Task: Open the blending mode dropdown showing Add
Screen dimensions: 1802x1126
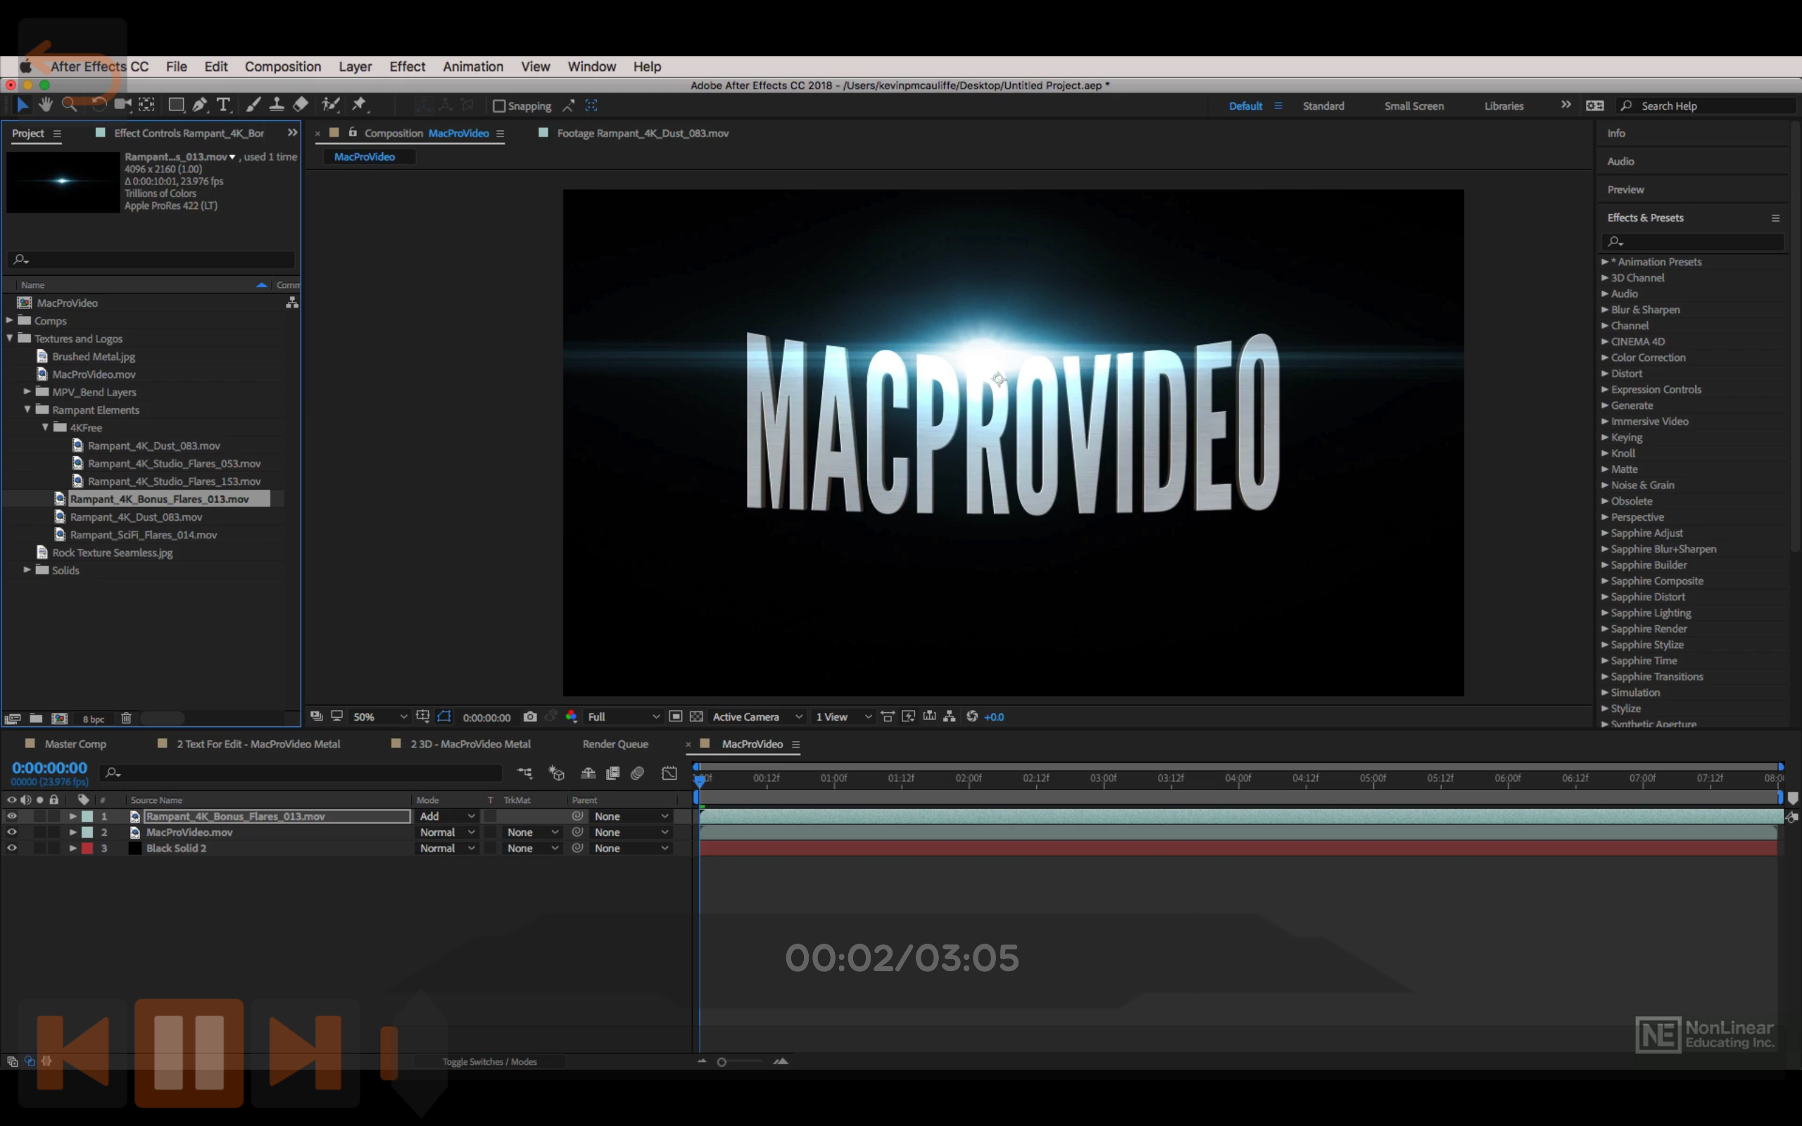Action: (x=447, y=816)
